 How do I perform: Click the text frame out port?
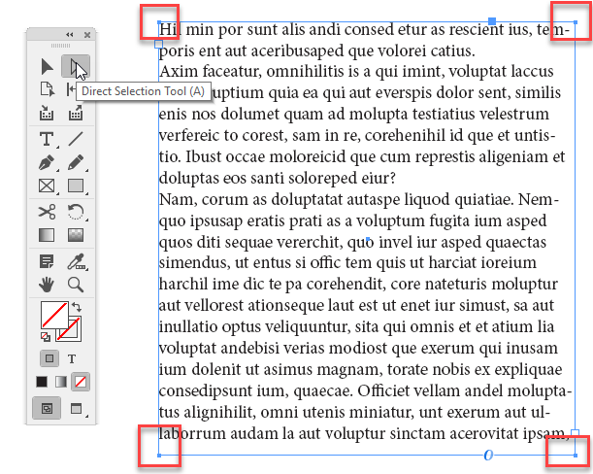tap(575, 433)
